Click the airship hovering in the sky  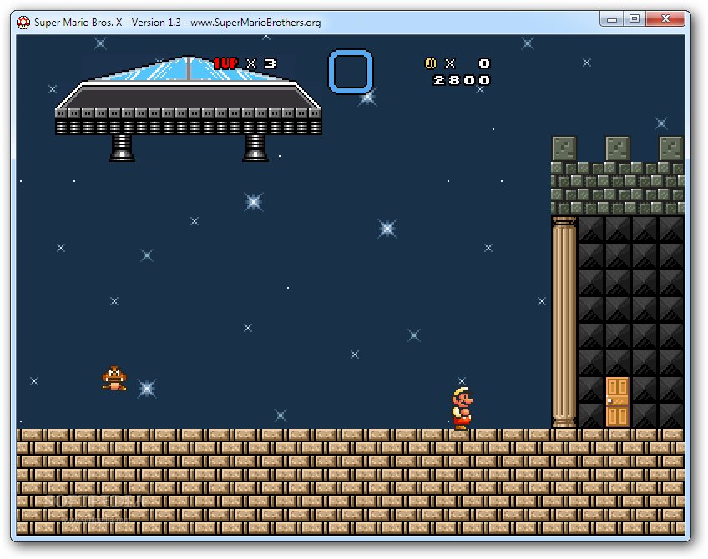click(x=189, y=108)
